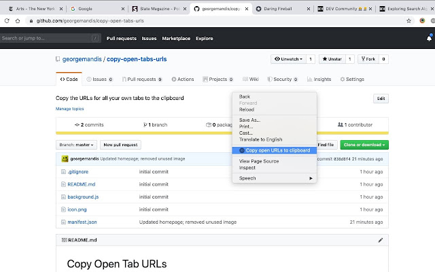Click file icon next to README.md row
The width and height of the screenshot is (435, 272).
coord(63,184)
